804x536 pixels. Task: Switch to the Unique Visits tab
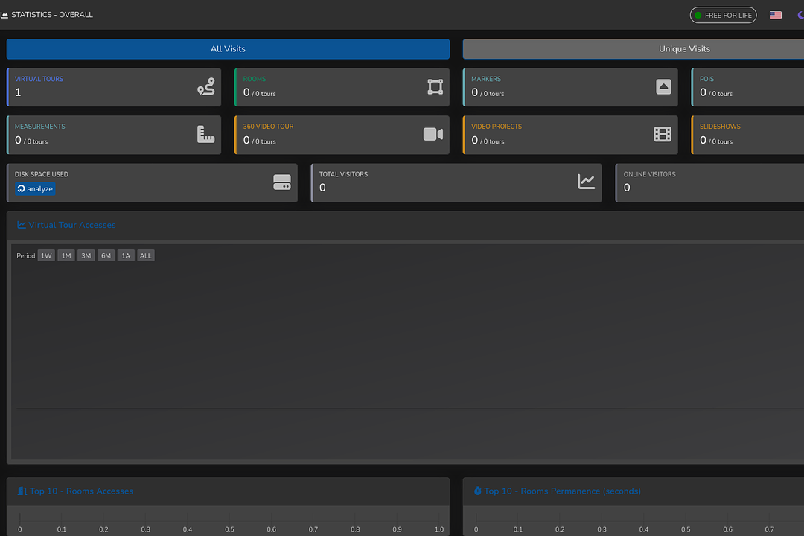click(x=684, y=49)
